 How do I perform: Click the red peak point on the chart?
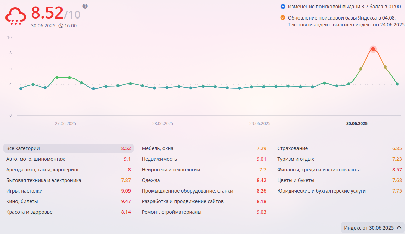[x=373, y=49]
